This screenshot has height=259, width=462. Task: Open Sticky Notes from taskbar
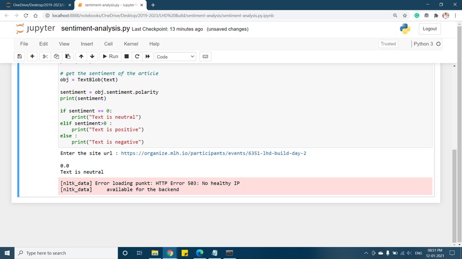tap(185, 253)
